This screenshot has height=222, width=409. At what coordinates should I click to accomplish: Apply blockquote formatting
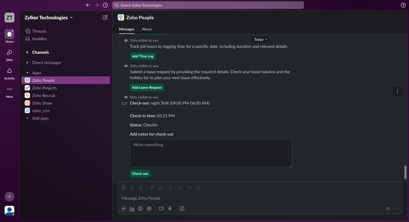point(180,187)
